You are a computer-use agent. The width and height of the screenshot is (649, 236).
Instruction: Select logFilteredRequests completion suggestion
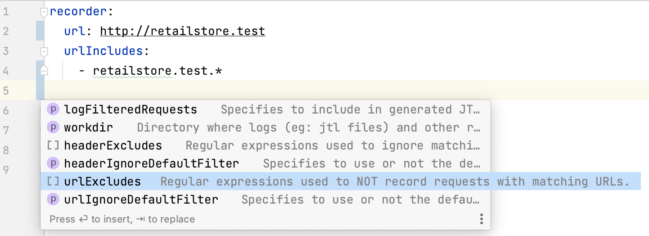point(266,109)
